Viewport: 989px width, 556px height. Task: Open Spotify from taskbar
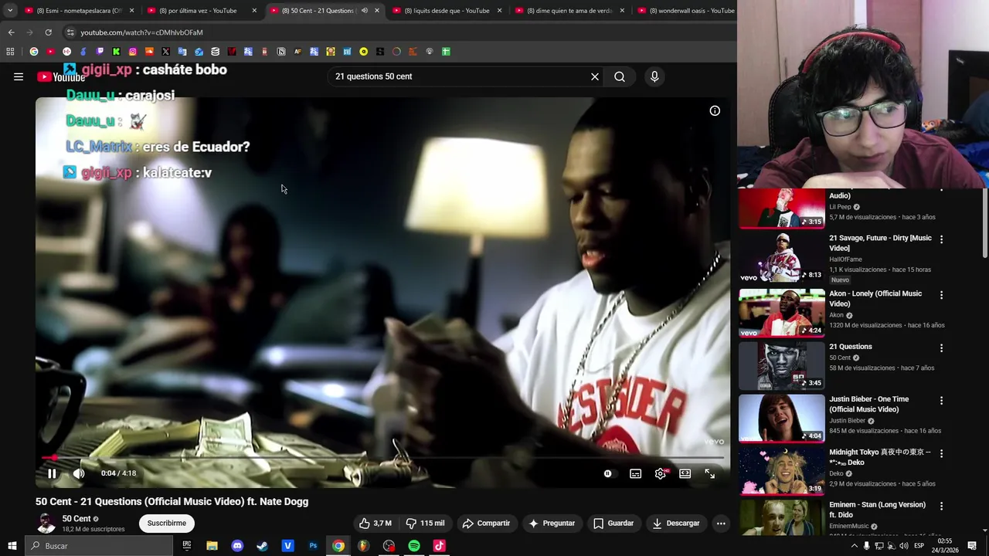coord(414,546)
